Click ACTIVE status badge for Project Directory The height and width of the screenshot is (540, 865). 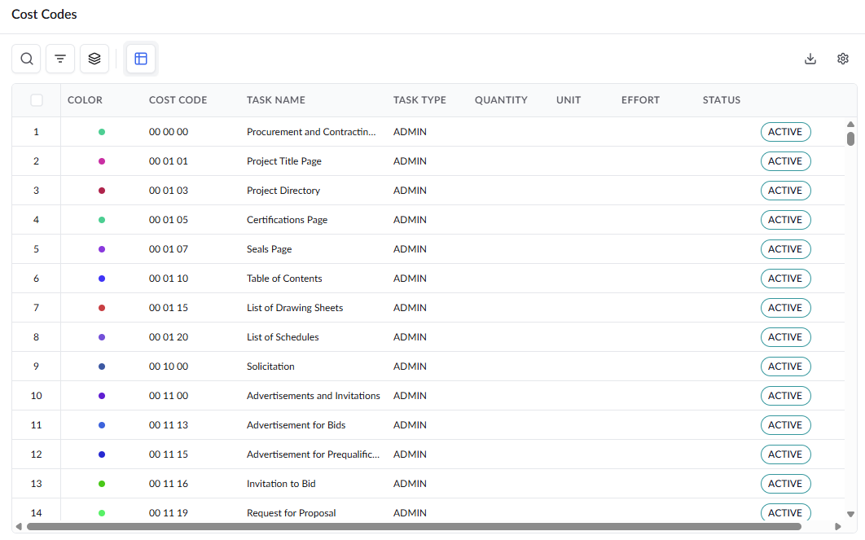(x=785, y=191)
